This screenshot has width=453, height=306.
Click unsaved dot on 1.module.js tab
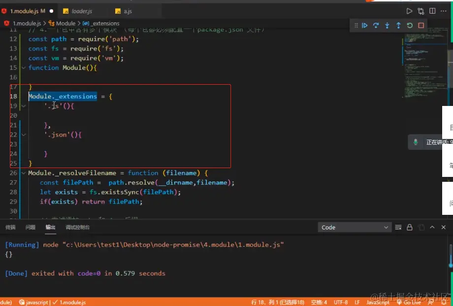51,11
